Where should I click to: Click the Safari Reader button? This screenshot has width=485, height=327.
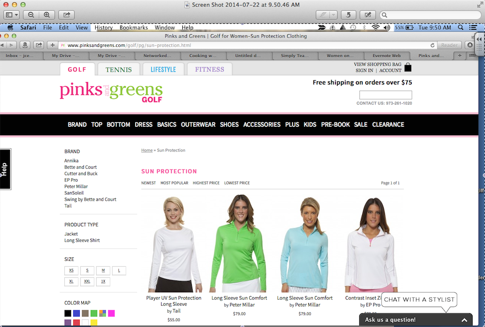pos(449,45)
